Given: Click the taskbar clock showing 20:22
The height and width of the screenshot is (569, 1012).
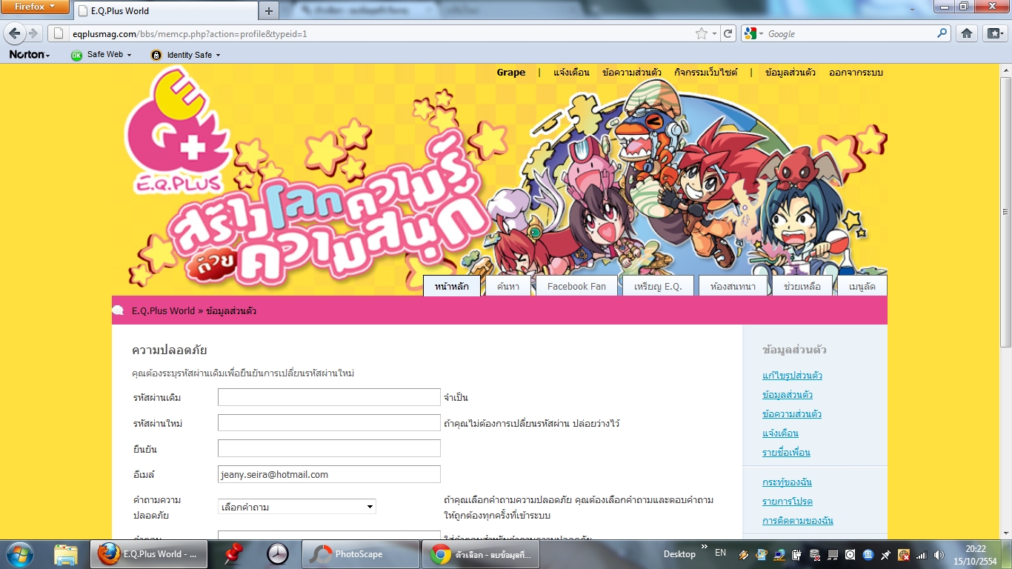Looking at the screenshot, I should coord(975,554).
